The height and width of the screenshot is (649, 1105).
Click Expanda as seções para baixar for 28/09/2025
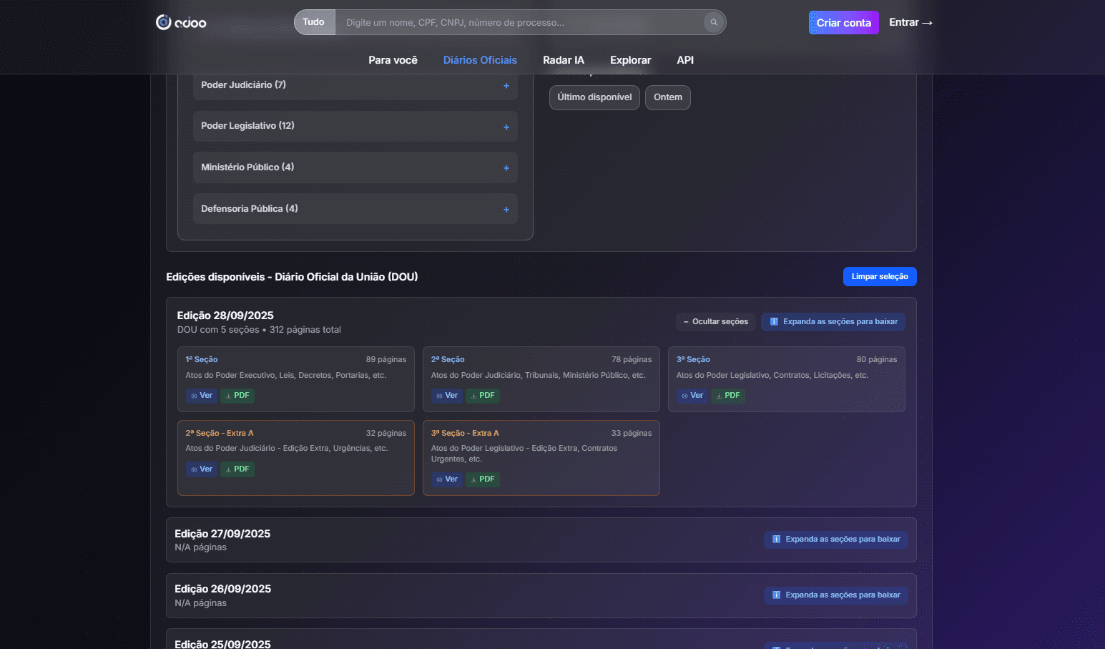click(x=833, y=322)
